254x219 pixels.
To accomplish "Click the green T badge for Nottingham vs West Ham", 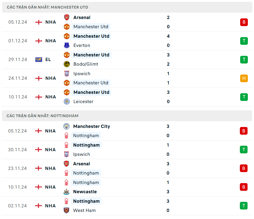I will click(x=244, y=206).
